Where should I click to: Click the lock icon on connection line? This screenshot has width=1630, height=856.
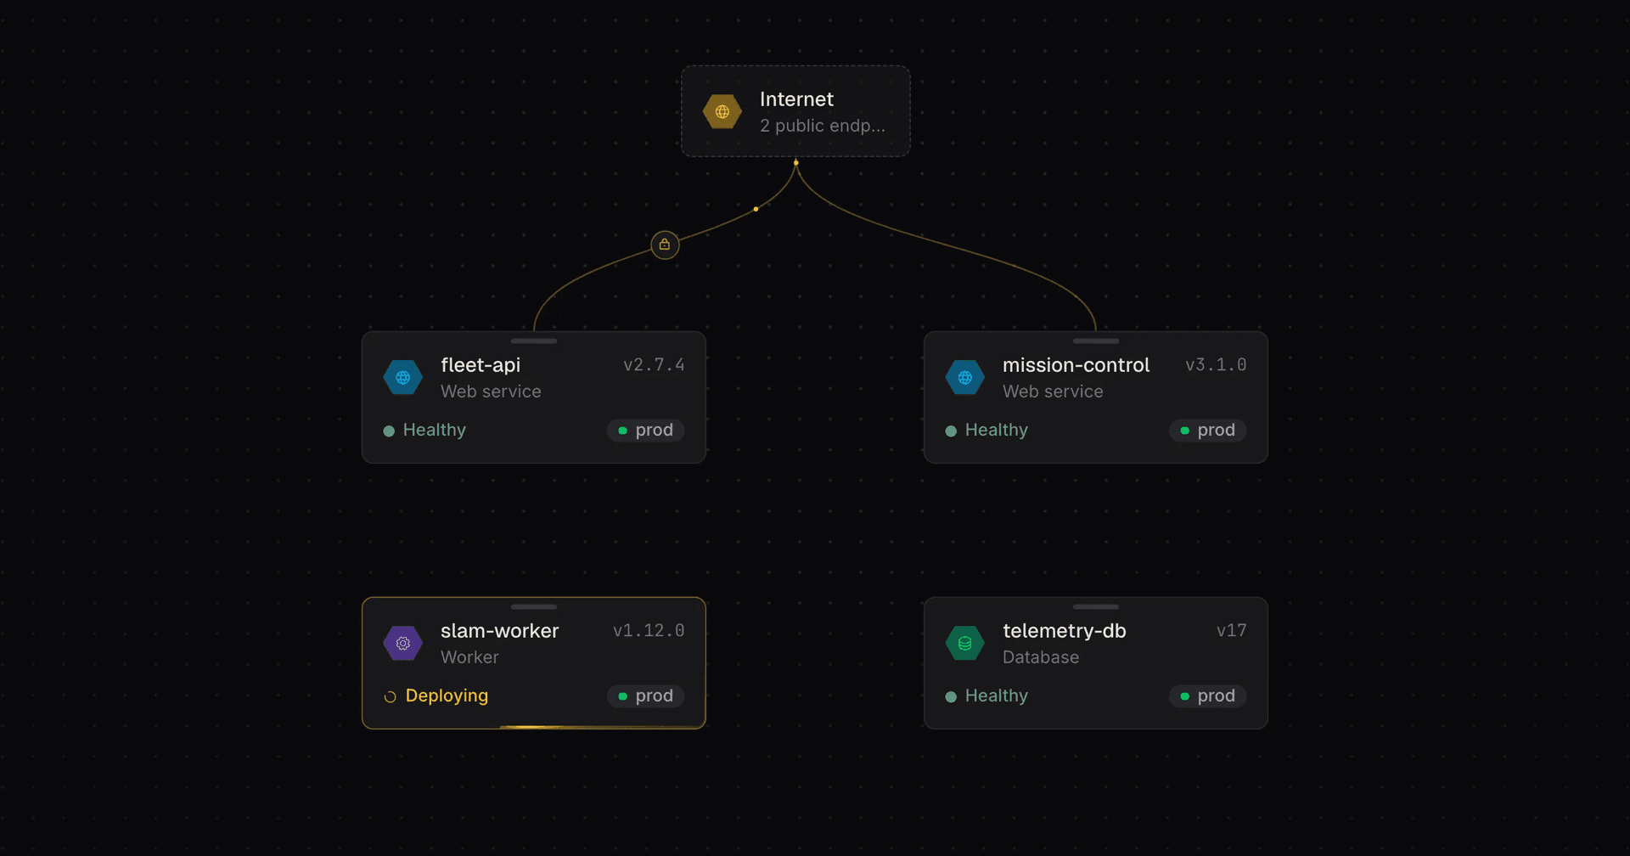click(x=665, y=245)
